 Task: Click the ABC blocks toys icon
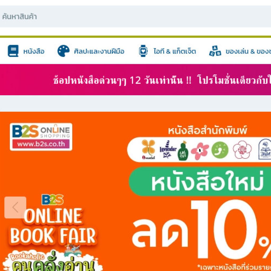point(215,51)
